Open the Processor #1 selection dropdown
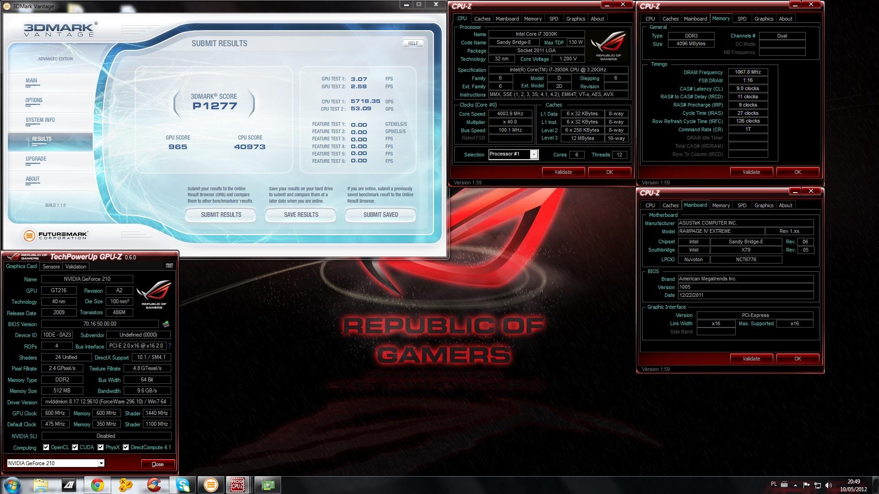Image resolution: width=879 pixels, height=494 pixels. click(534, 155)
